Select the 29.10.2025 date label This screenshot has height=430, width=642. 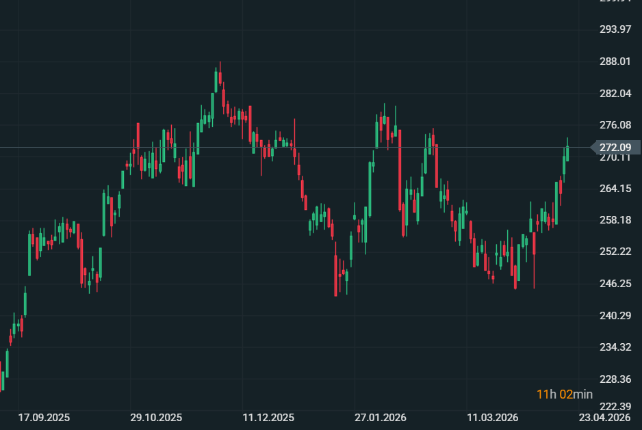point(156,417)
